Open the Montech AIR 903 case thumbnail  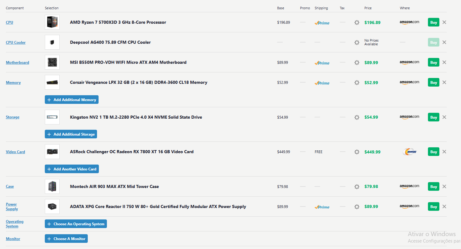(x=52, y=186)
